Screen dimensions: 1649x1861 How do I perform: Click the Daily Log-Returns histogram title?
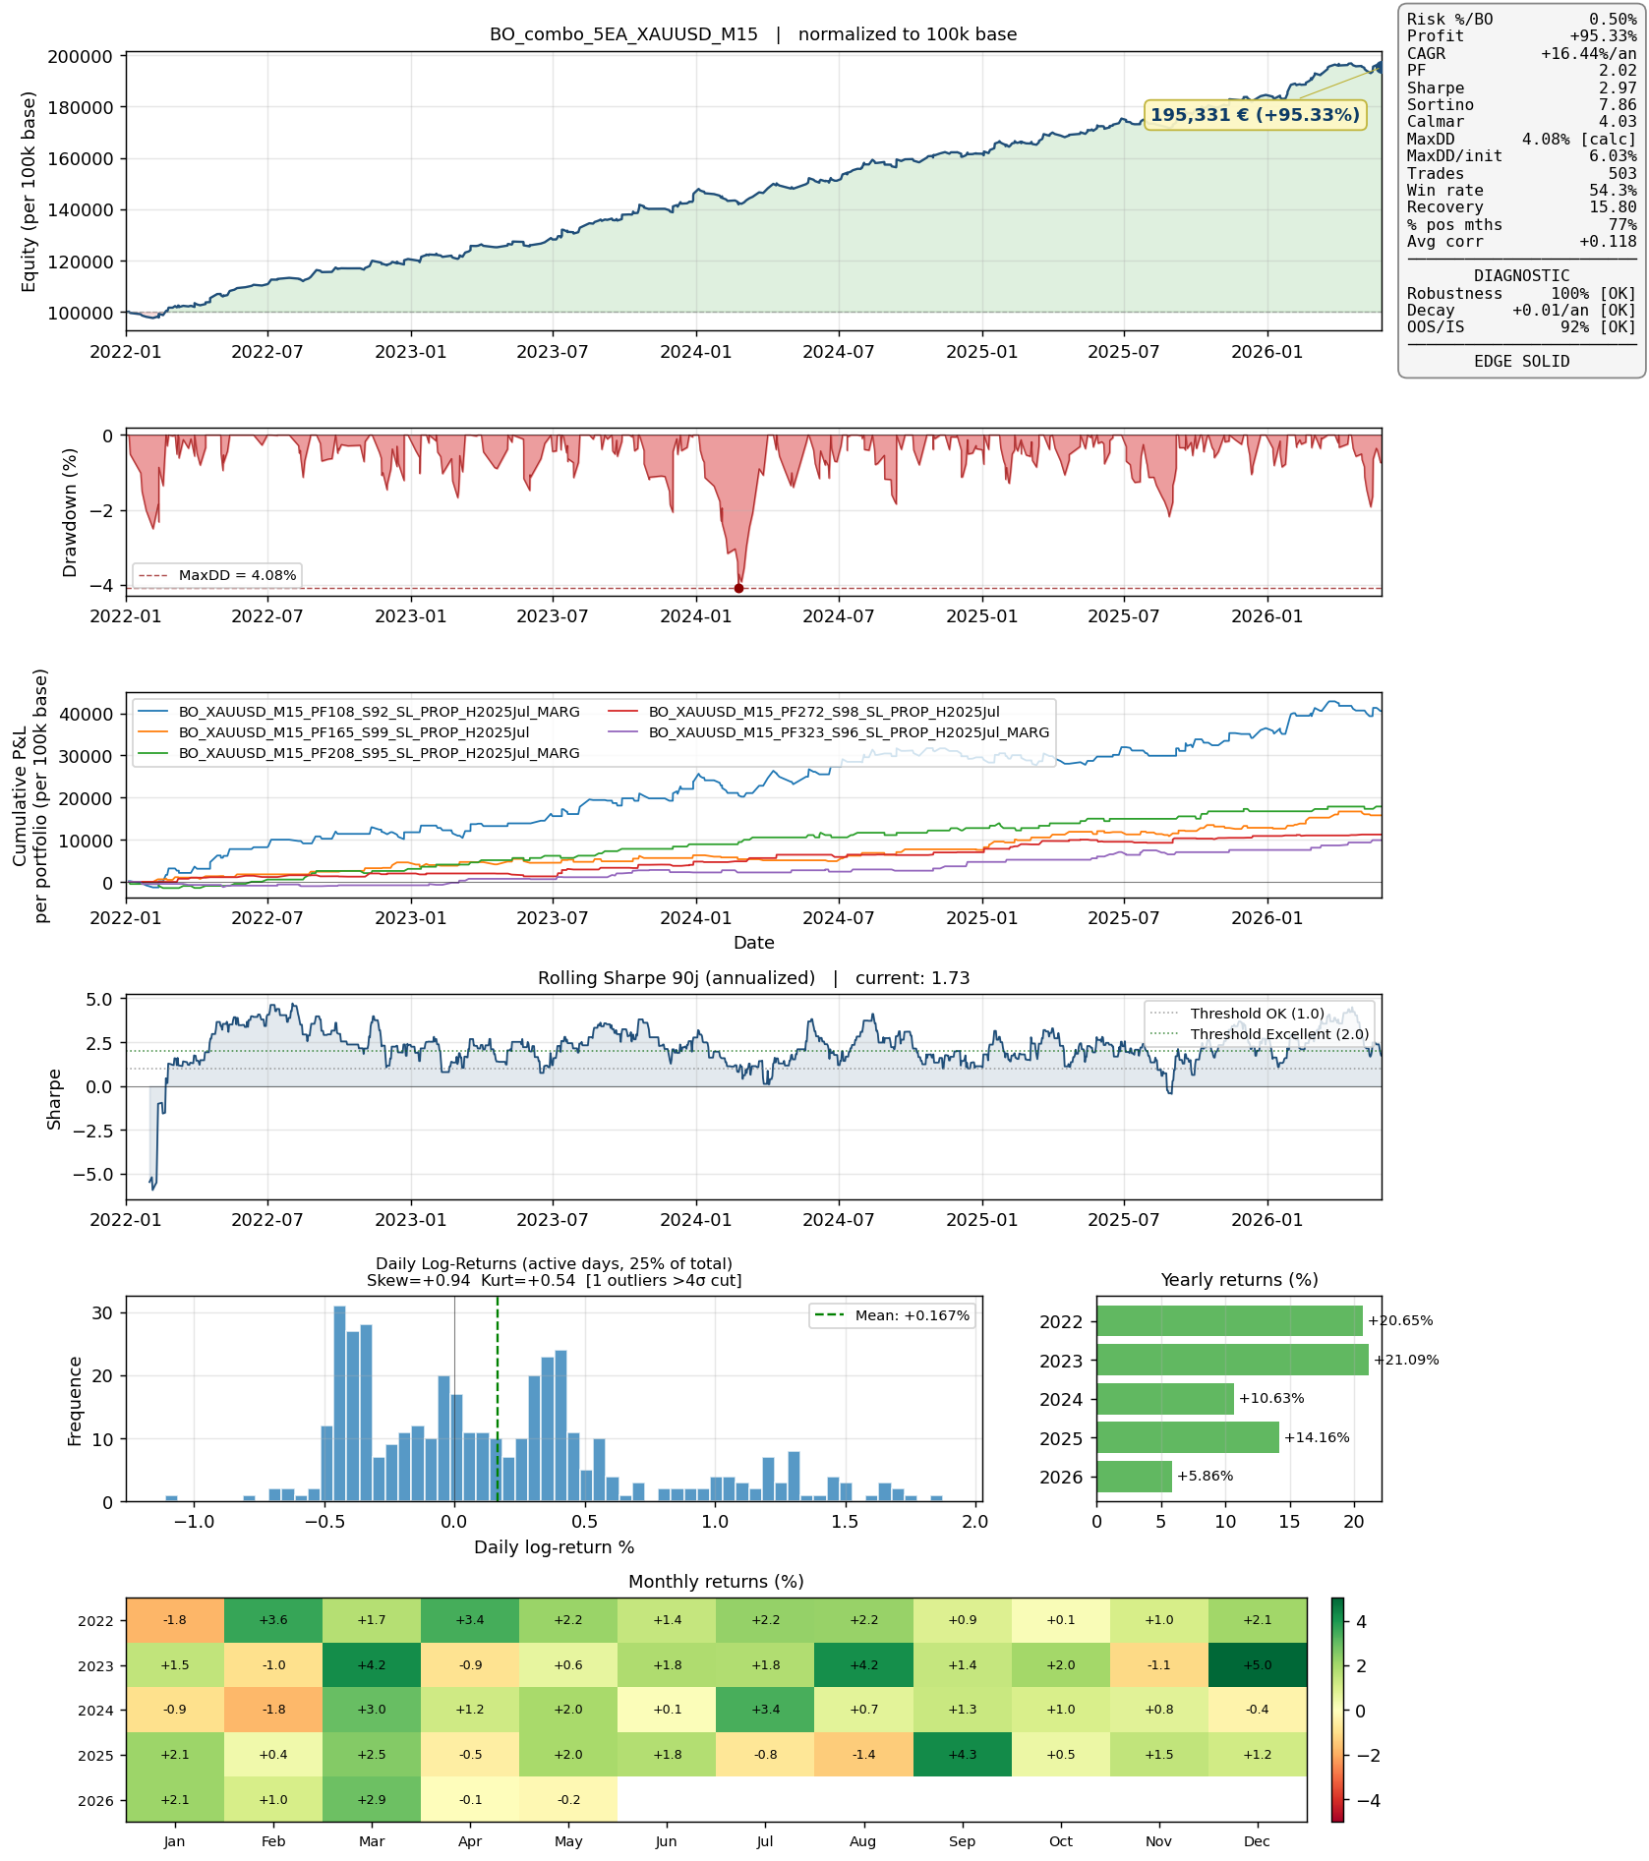(555, 1272)
